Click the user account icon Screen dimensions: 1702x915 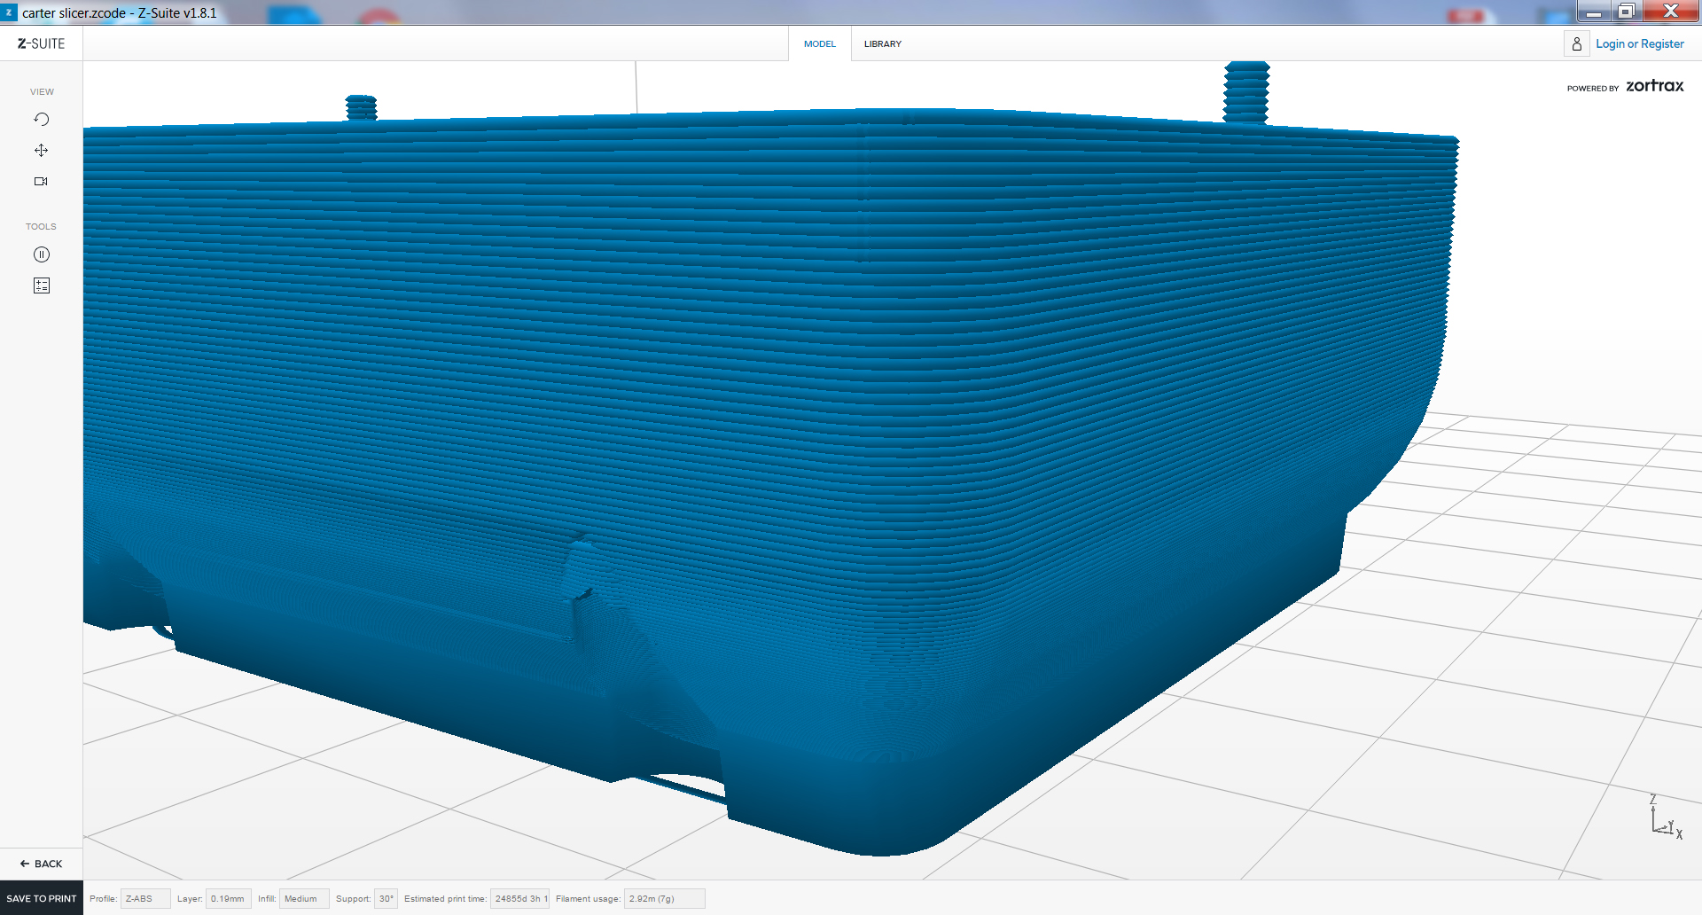1576,43
